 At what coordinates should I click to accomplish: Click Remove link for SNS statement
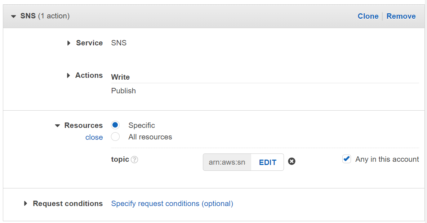point(401,16)
